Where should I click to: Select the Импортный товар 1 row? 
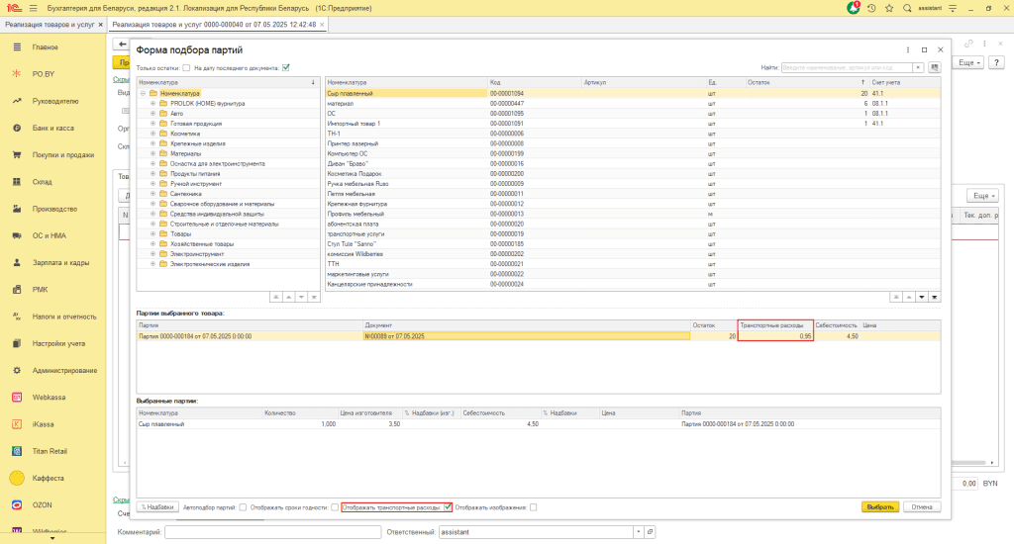coord(633,124)
